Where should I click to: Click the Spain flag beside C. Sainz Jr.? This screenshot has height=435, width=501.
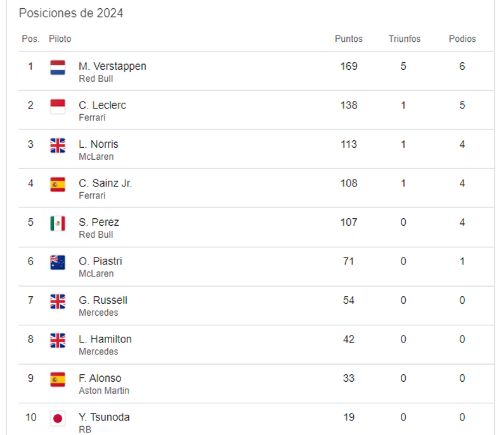pyautogui.click(x=58, y=185)
